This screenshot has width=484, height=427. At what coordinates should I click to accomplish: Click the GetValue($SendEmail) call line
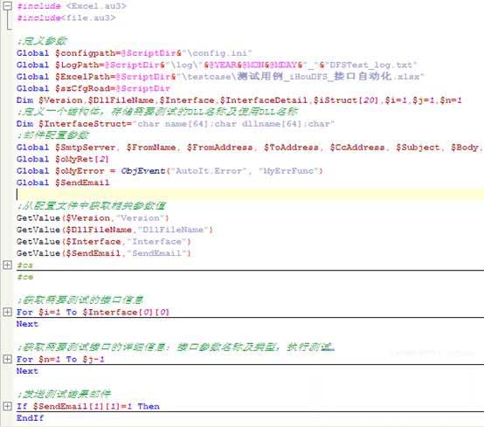pos(104,253)
